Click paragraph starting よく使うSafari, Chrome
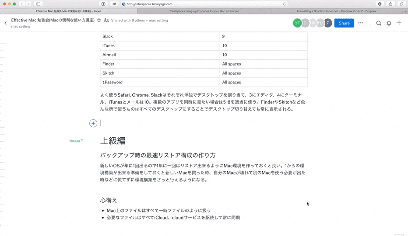The image size is (408, 236). point(203,102)
